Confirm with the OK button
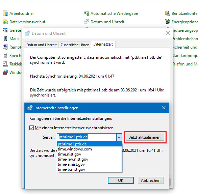 pos(121,180)
